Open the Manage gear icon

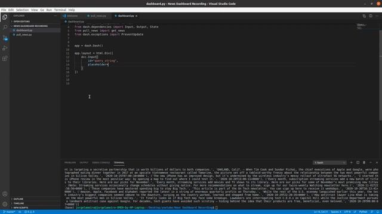point(5,204)
